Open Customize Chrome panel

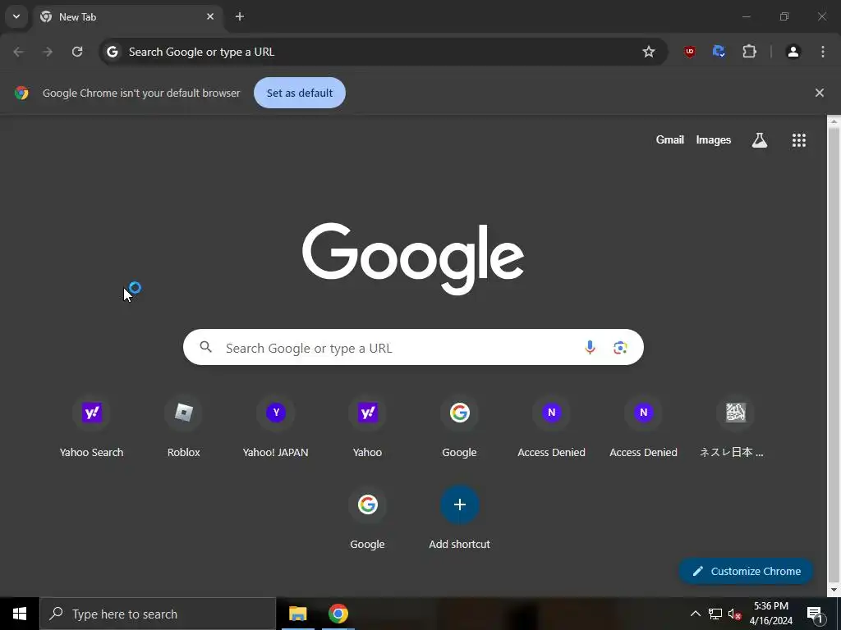[x=746, y=571]
